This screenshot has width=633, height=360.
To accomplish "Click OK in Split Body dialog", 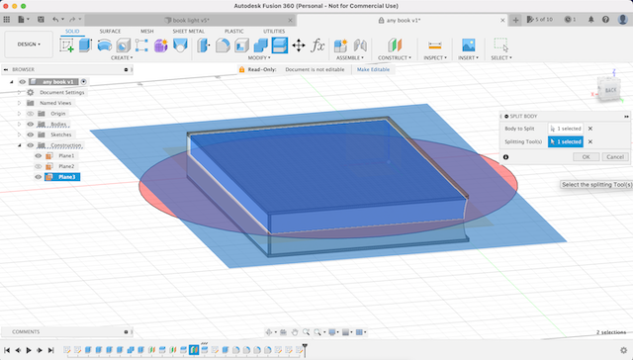I will click(x=587, y=157).
